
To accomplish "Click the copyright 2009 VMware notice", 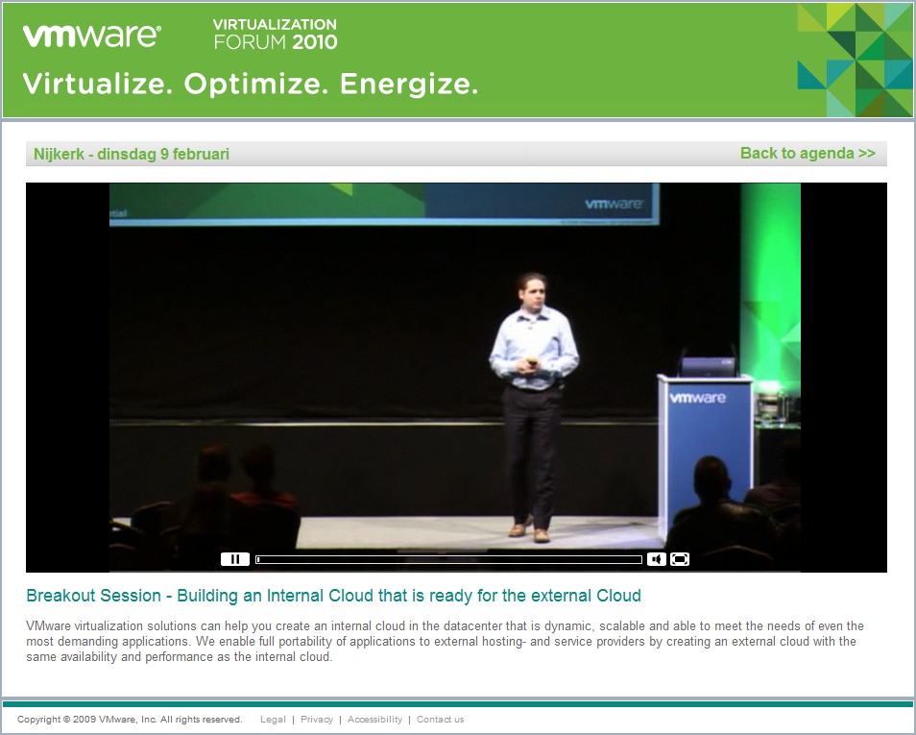I will (130, 720).
